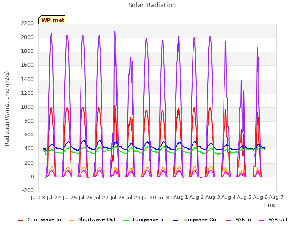Click the Aug 3 x-axis date label
305x229 pixels.
(x=213, y=198)
